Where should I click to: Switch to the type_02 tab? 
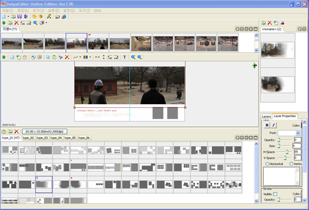click(28, 138)
